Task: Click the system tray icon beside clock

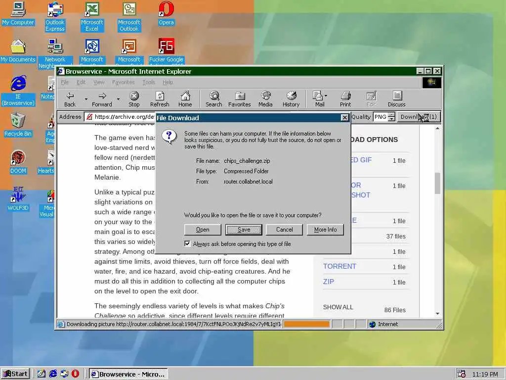Action: [461, 374]
